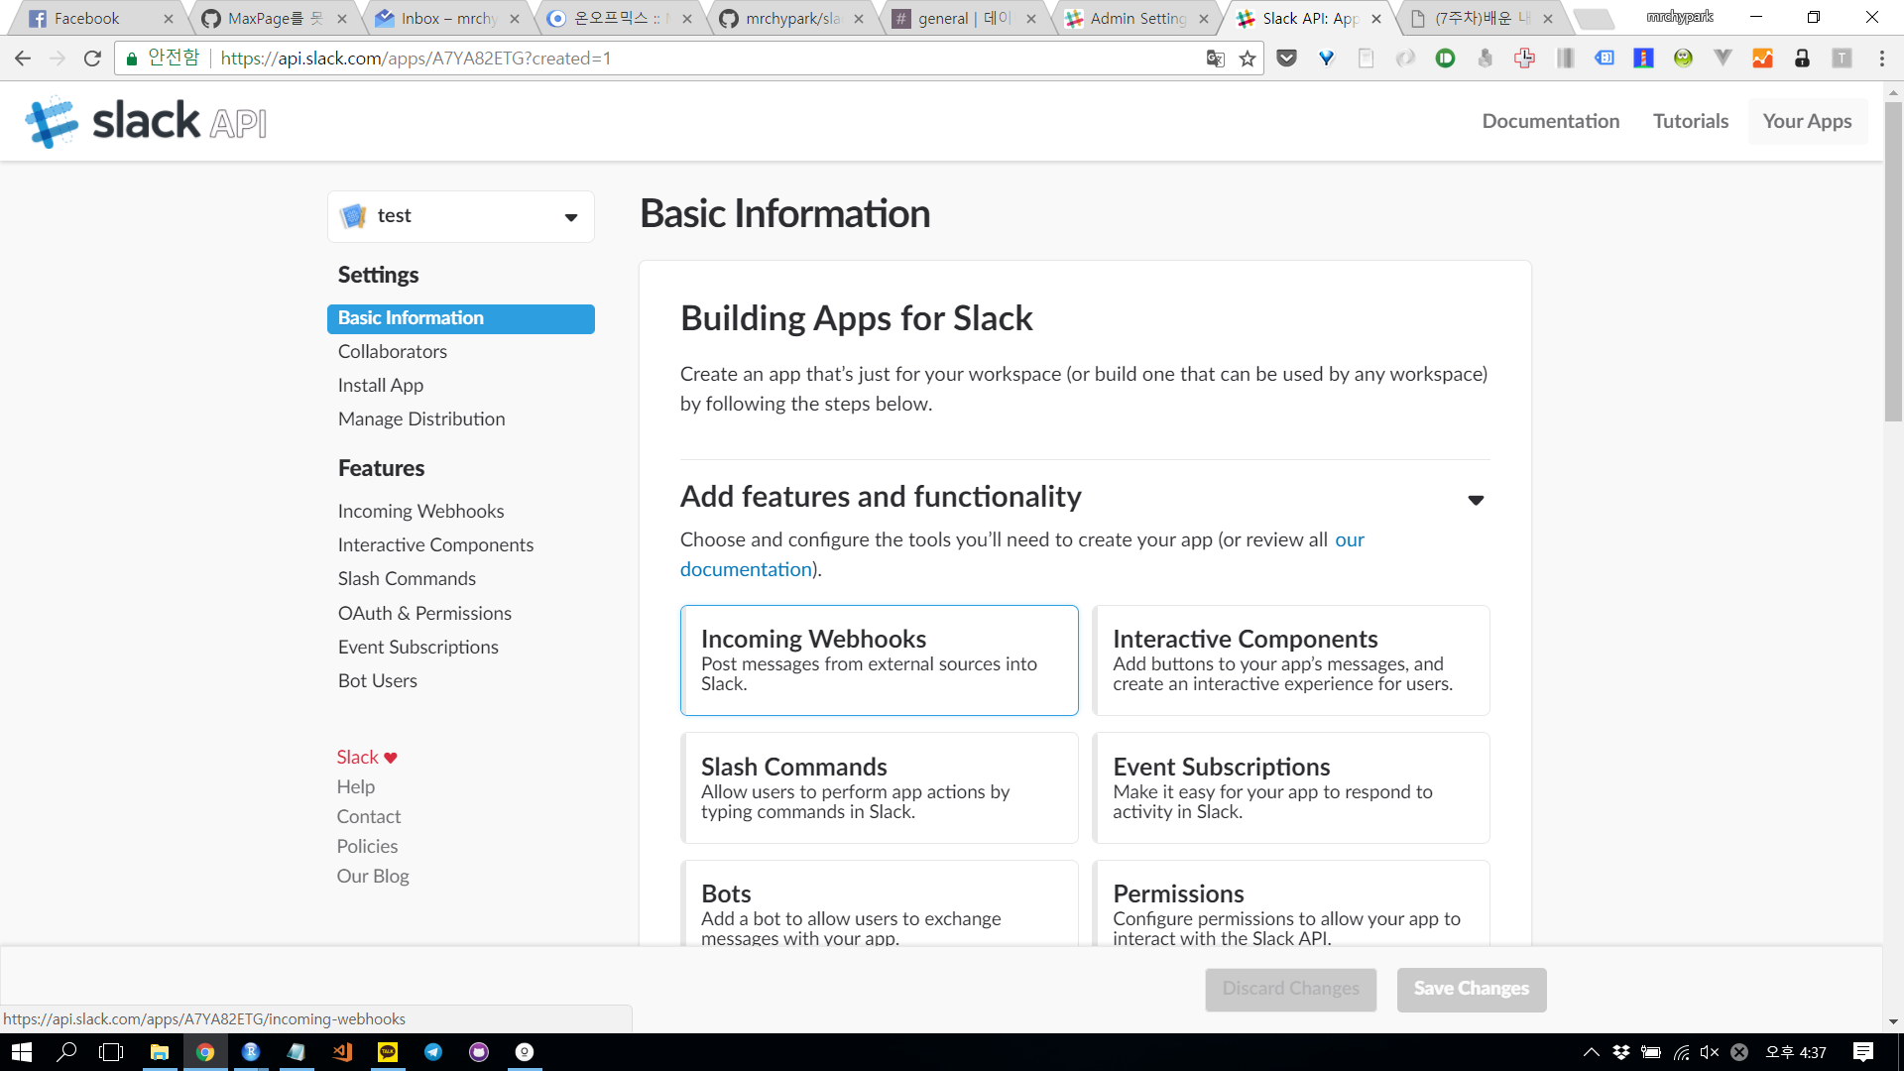Open Windows Start menu
Viewport: 1904px width, 1071px height.
coord(21,1052)
